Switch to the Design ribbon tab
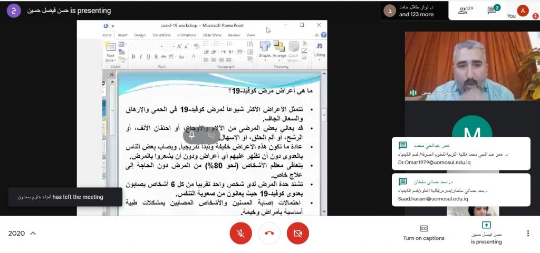 (x=140, y=35)
